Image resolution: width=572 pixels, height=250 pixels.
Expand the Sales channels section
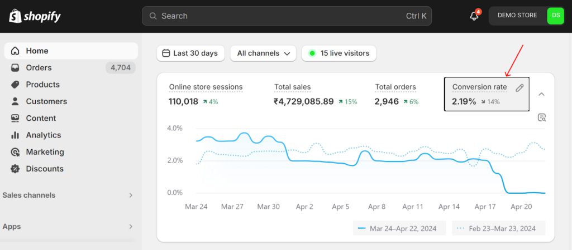tap(131, 195)
